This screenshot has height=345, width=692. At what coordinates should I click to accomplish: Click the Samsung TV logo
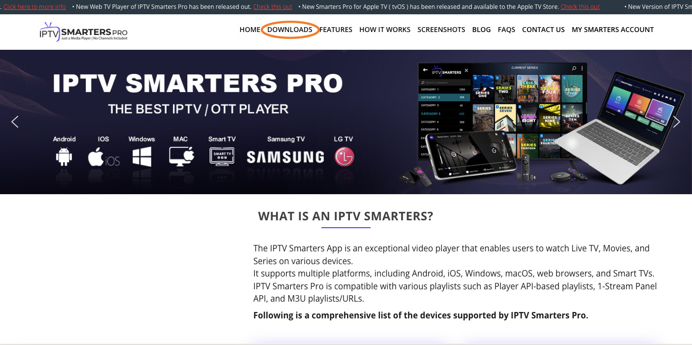click(x=285, y=157)
